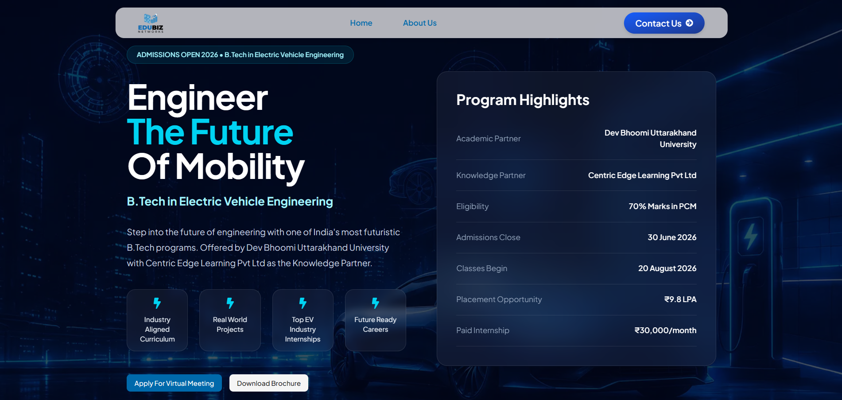
Task: Click the B.Tech in Electric Vehicle Engineering subheading
Action: tap(230, 202)
